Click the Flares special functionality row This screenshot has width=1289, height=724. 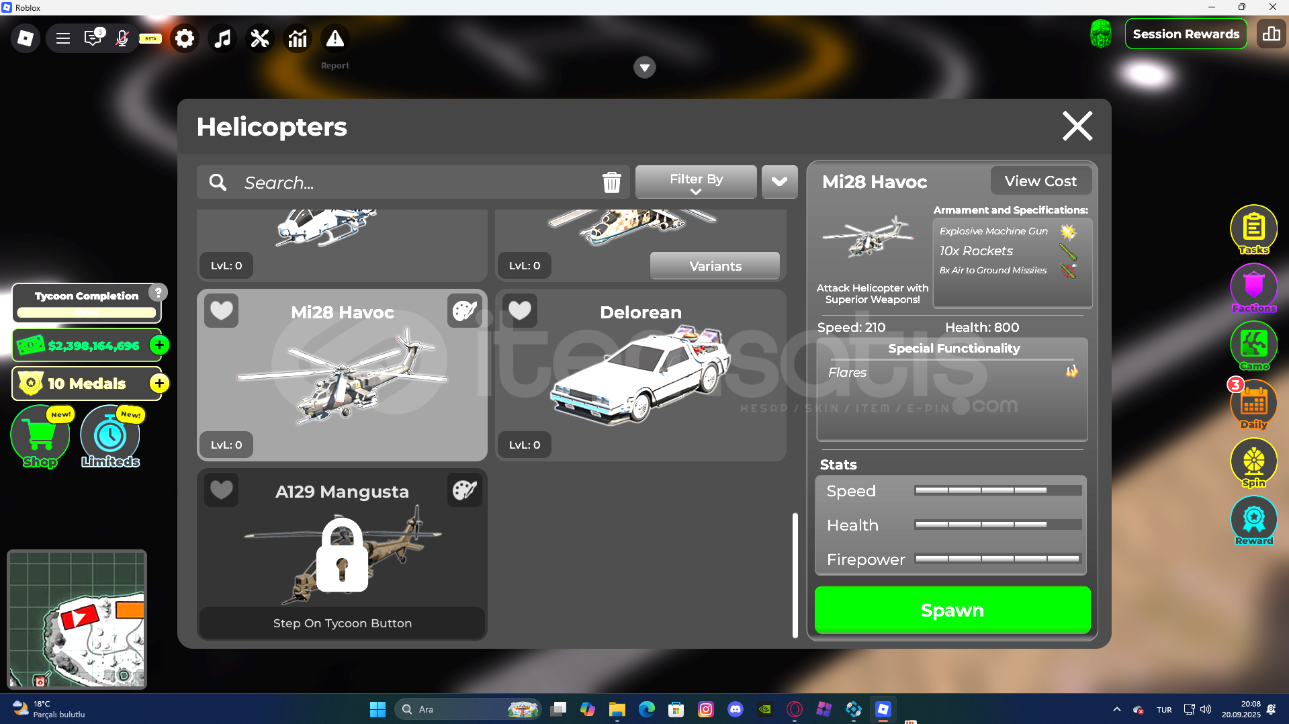coord(952,372)
